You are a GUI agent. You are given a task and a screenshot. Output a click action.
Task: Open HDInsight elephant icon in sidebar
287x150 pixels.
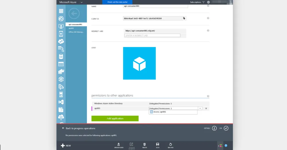tap(61, 72)
